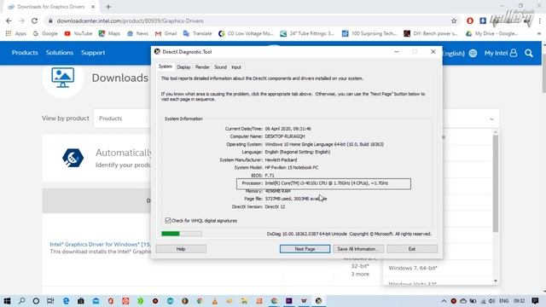Open the News bookmark

[138, 33]
